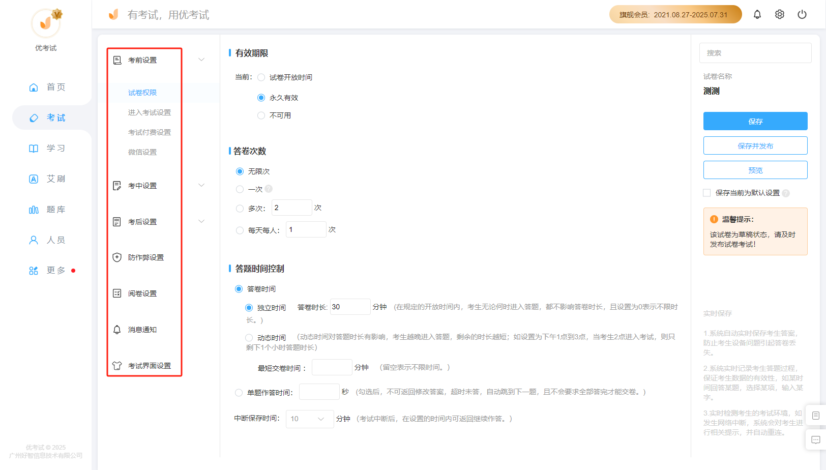Click the shield icon beside 防作弊设置
The width and height of the screenshot is (826, 470).
[117, 257]
